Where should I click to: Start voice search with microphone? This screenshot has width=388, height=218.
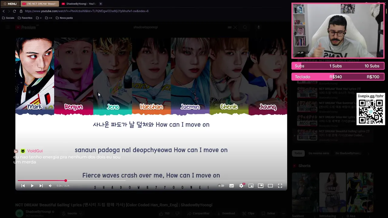(258, 27)
